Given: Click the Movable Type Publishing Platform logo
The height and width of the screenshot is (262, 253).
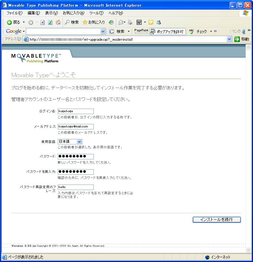Looking at the screenshot, I should 36,58.
